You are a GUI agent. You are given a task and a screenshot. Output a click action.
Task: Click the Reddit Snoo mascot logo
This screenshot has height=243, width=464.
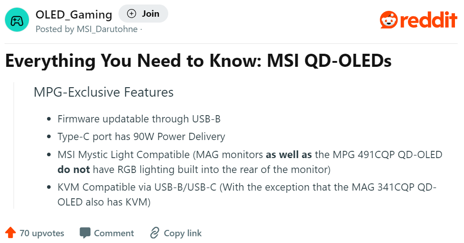point(389,20)
